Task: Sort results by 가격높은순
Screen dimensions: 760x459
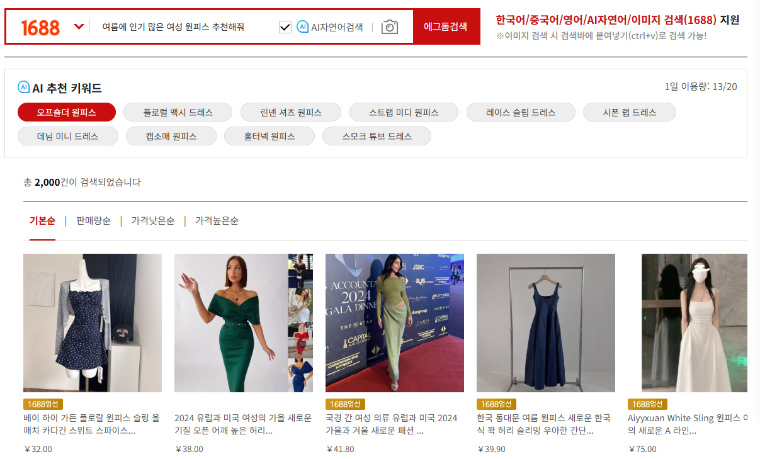Action: pos(217,221)
